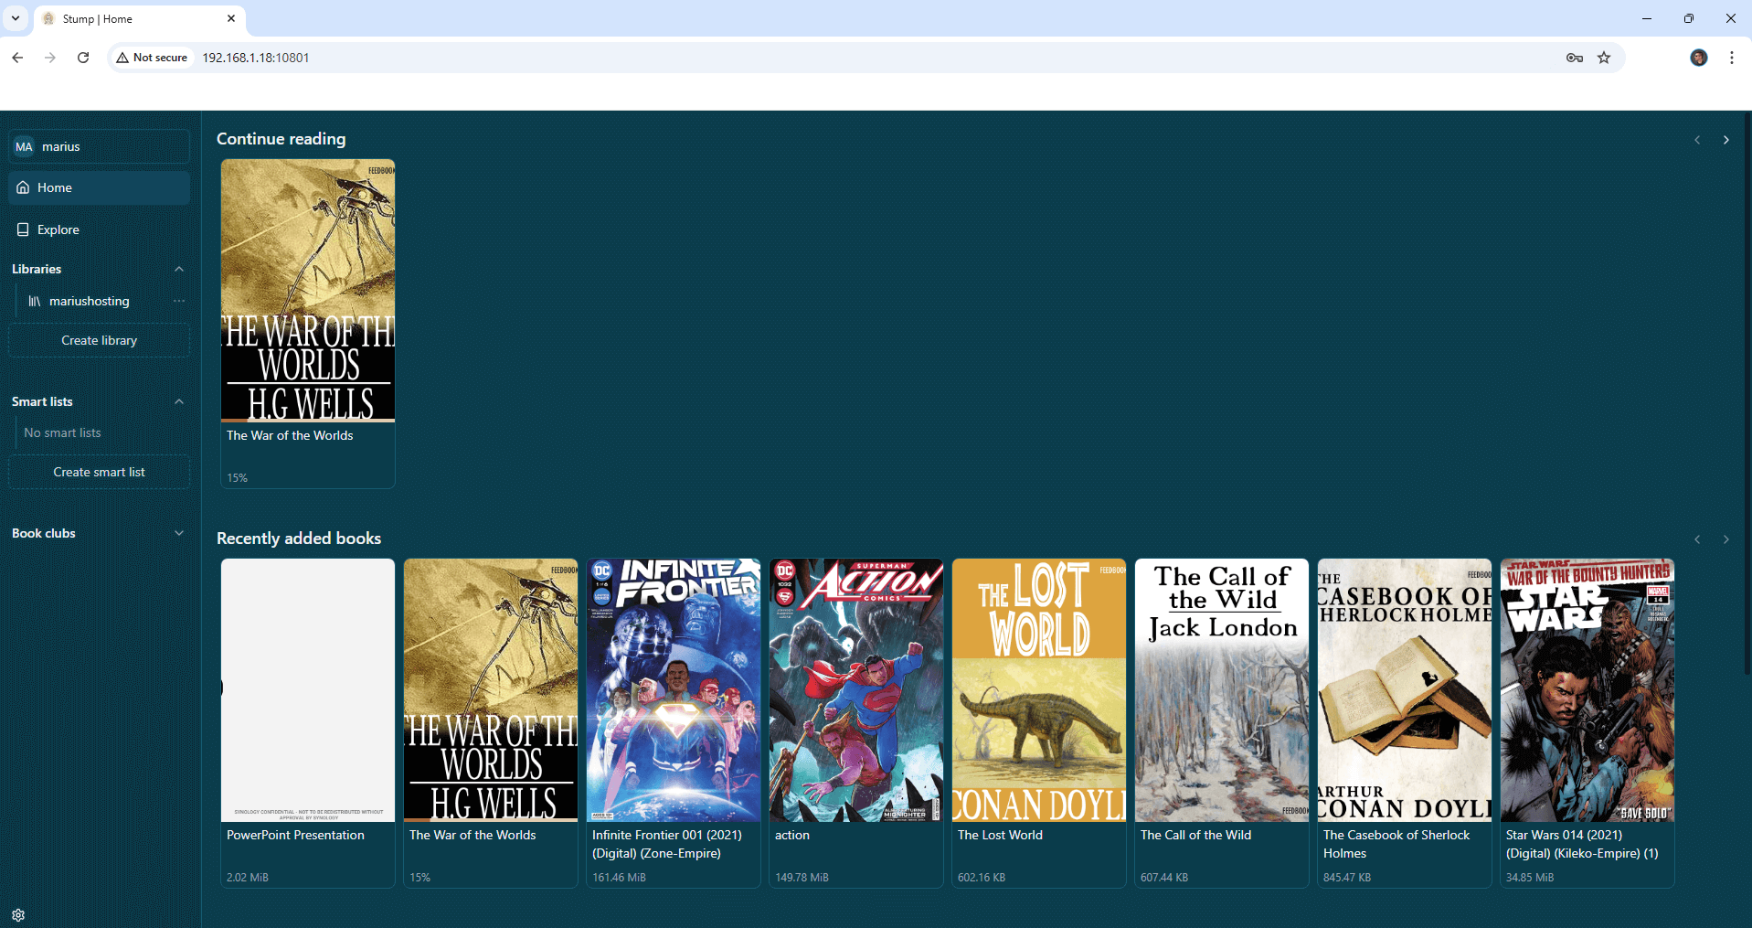Click the Create library button
The image size is (1752, 928).
[x=99, y=340]
